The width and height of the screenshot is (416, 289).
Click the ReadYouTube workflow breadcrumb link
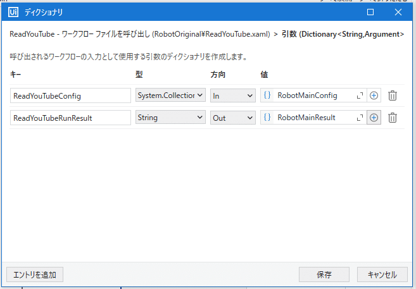140,34
